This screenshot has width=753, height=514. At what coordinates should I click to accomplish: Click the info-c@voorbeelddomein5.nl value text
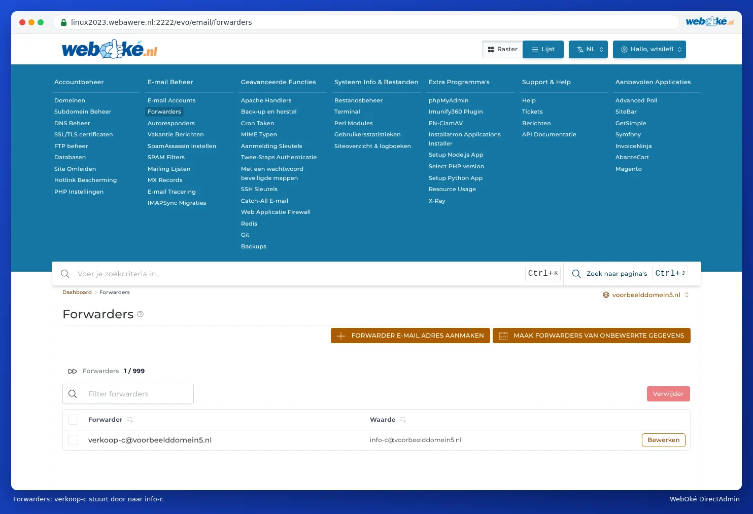[416, 440]
